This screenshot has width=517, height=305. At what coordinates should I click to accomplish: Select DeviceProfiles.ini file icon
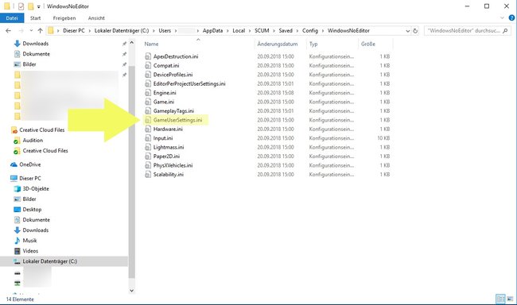click(148, 75)
